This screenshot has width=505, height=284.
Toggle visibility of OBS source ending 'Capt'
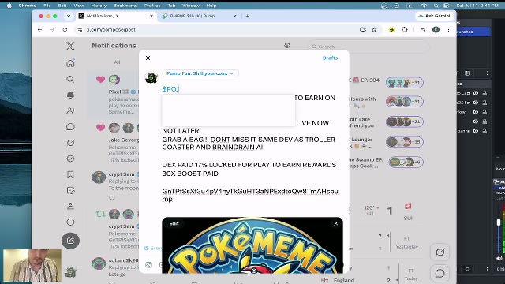click(x=475, y=93)
